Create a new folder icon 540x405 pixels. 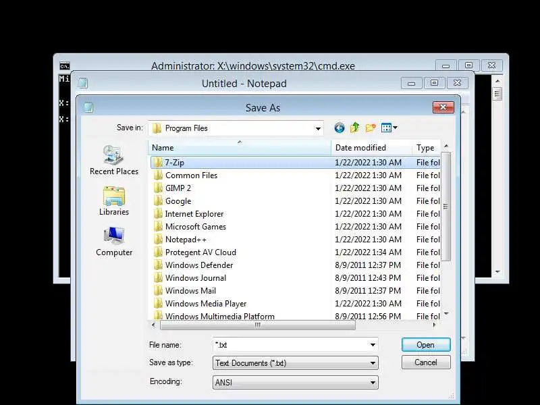coord(371,128)
